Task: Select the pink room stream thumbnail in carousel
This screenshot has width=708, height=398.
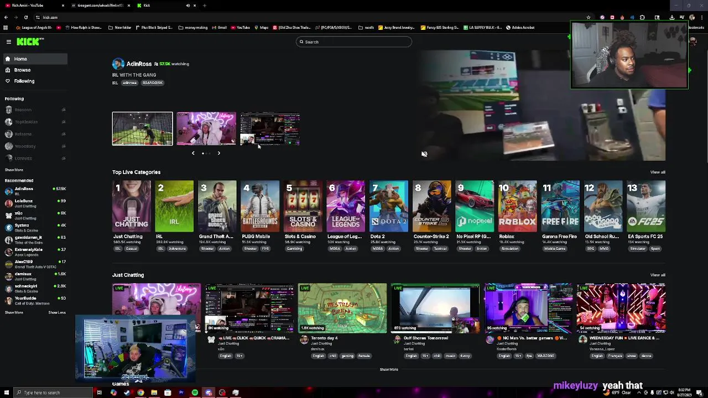Action: 206,129
